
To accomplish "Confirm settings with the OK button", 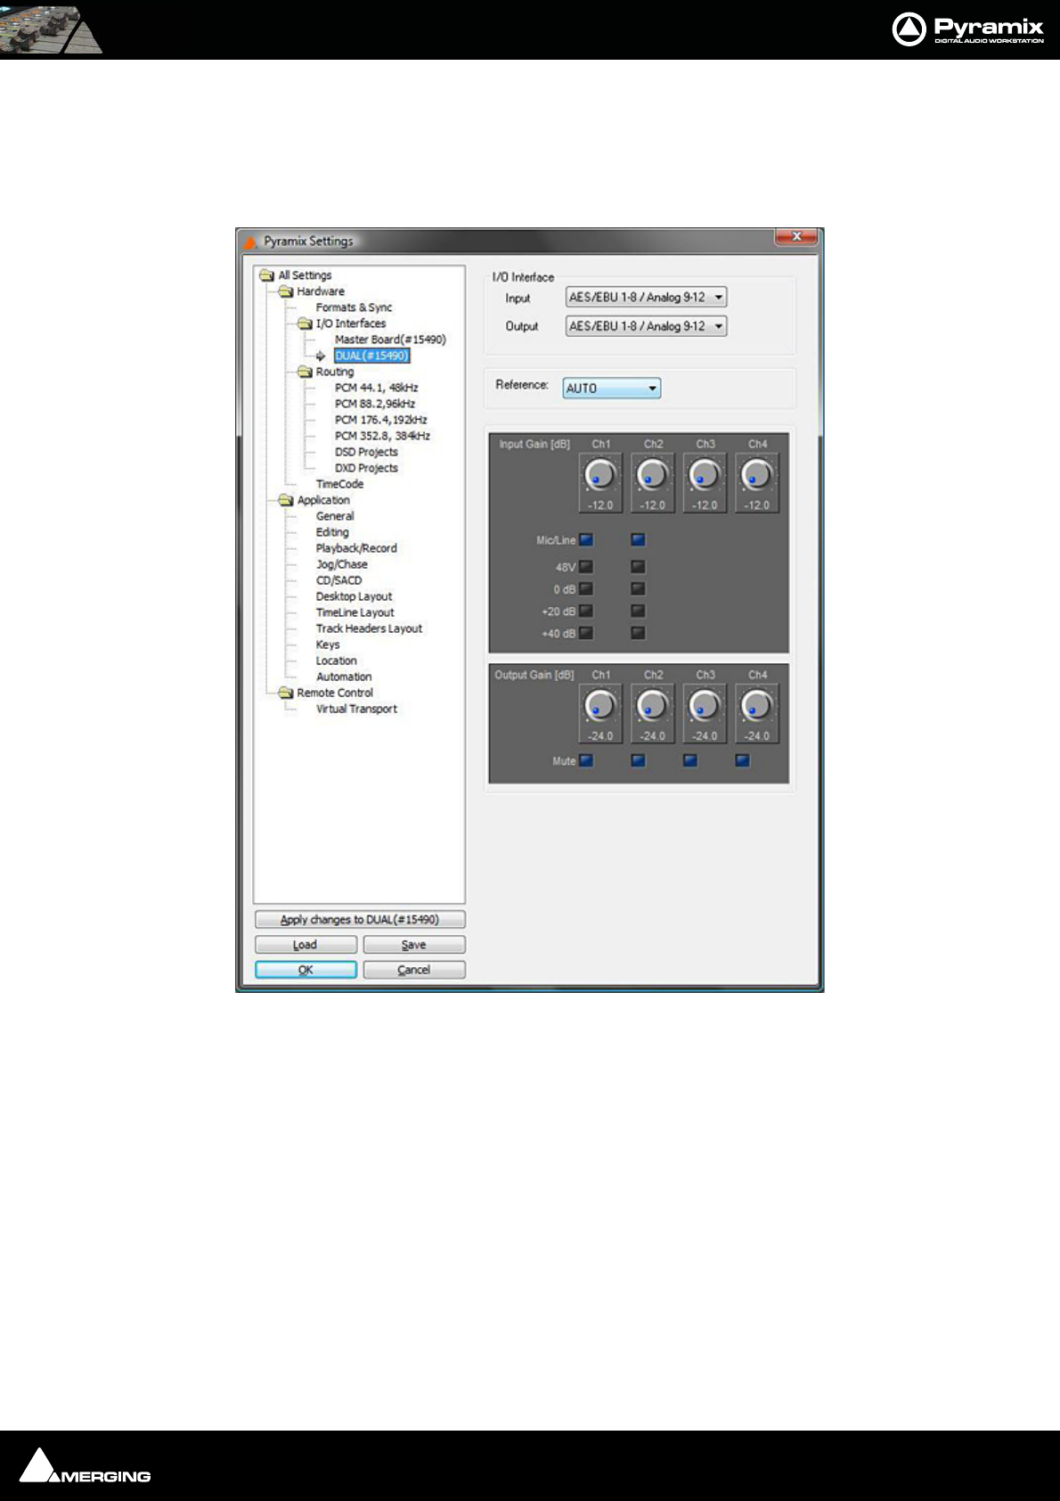I will (306, 970).
